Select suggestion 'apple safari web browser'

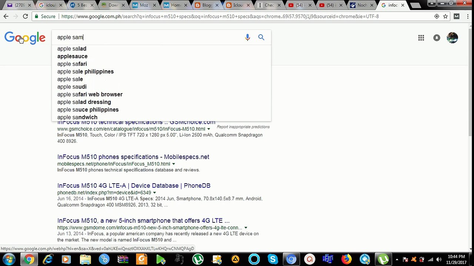click(x=161, y=94)
